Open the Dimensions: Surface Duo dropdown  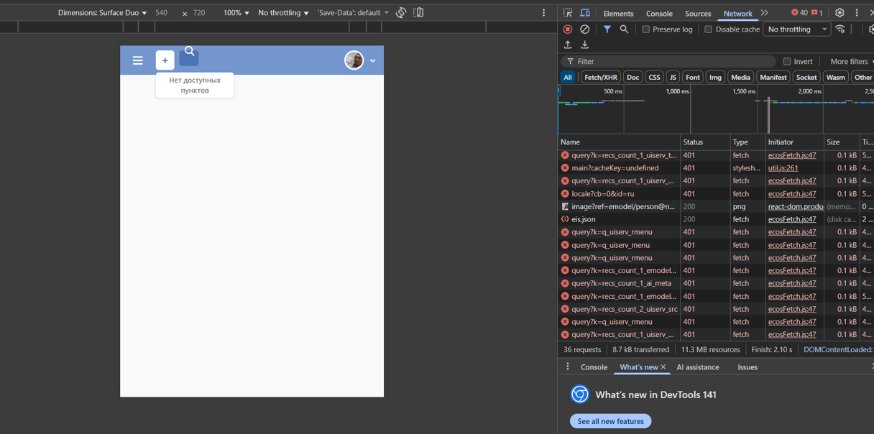[x=102, y=13]
